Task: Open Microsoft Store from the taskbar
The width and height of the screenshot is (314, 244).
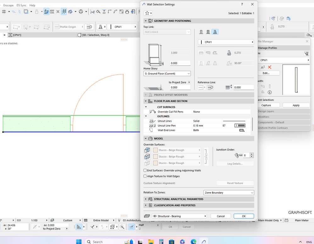Action: pos(171,241)
